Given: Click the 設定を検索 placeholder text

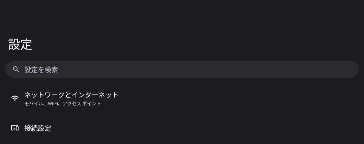Looking at the screenshot, I should pyautogui.click(x=41, y=70).
